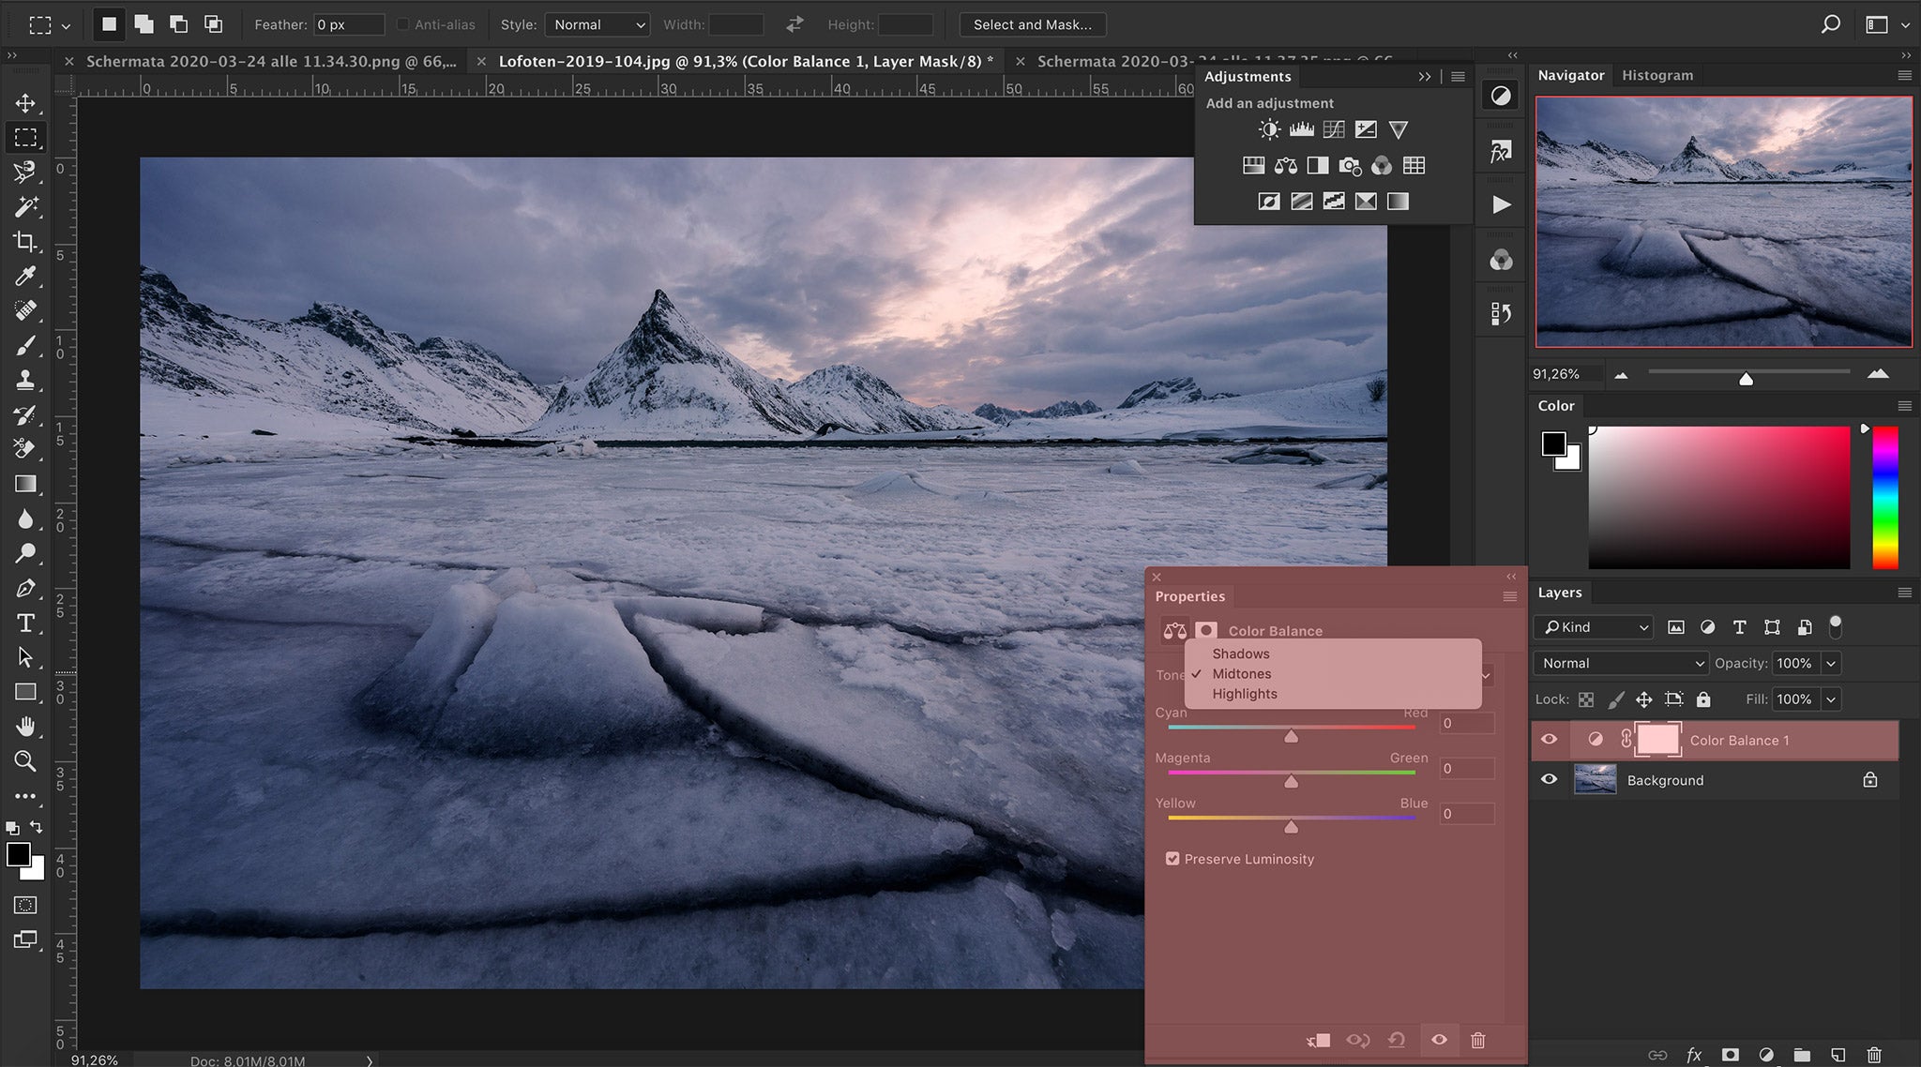Enable the Anti-alias checkbox
1921x1067 pixels.
403,24
